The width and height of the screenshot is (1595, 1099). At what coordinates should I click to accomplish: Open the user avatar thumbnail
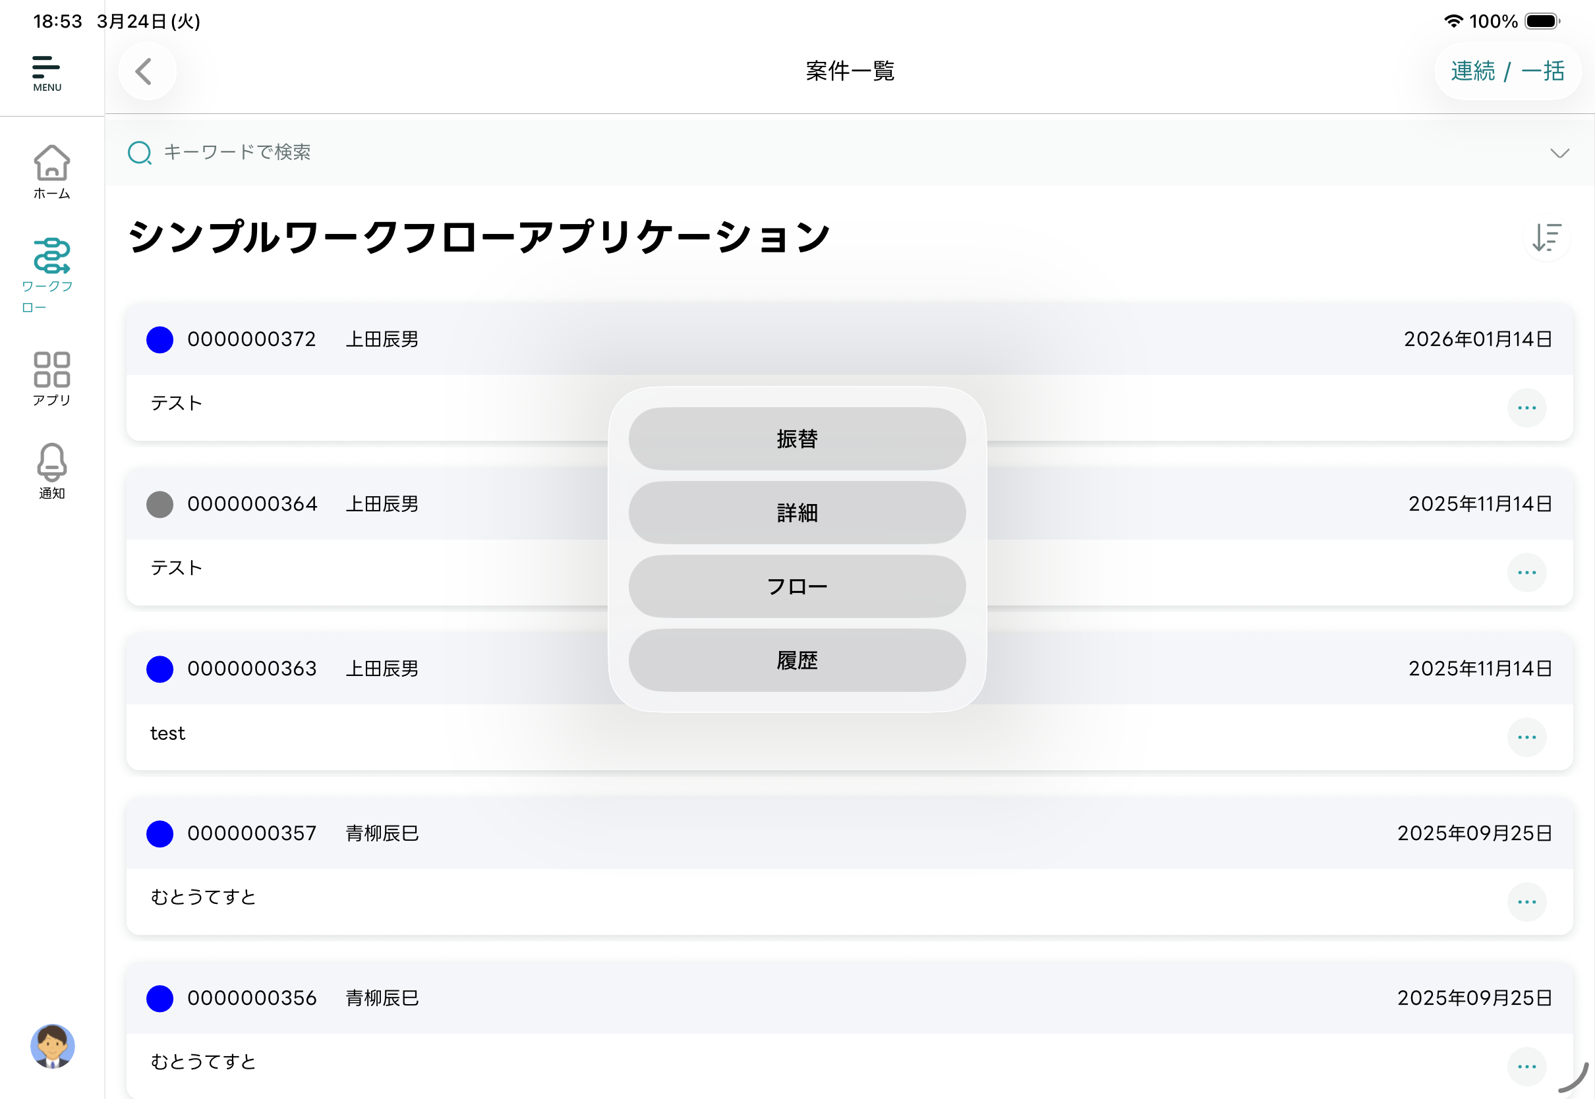(51, 1048)
